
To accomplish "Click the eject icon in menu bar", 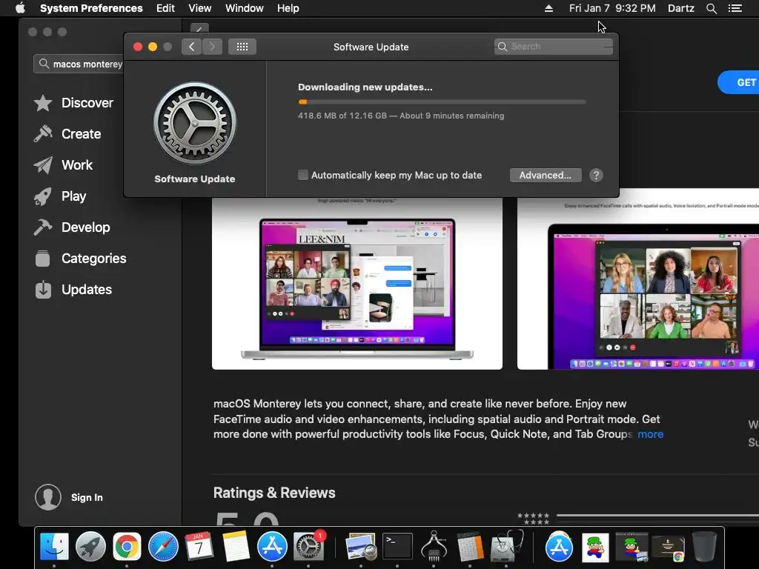I will pos(548,8).
